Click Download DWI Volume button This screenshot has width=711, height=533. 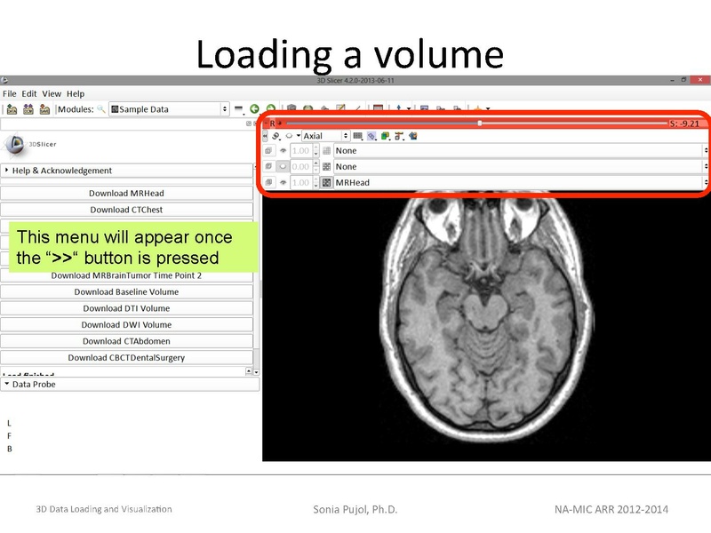(126, 325)
